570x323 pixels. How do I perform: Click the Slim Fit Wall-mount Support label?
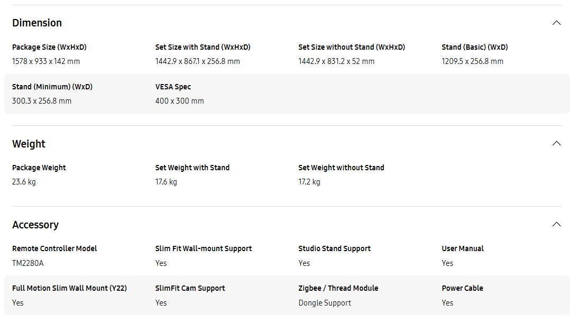pyautogui.click(x=204, y=249)
